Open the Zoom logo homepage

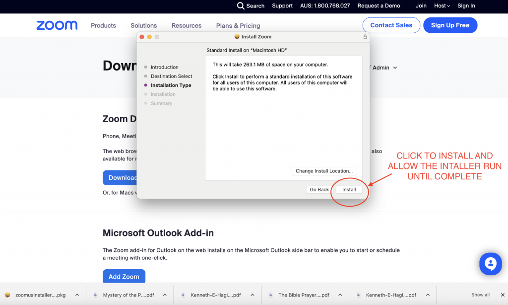(57, 25)
